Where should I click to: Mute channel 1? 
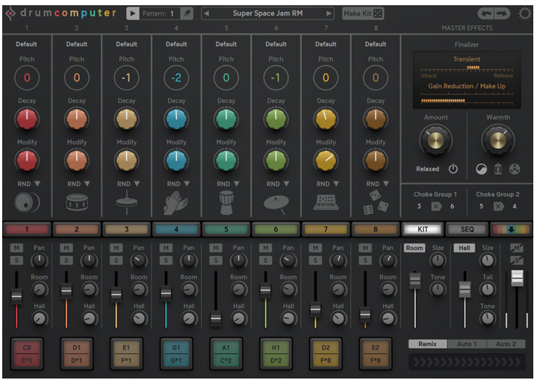pyautogui.click(x=16, y=248)
